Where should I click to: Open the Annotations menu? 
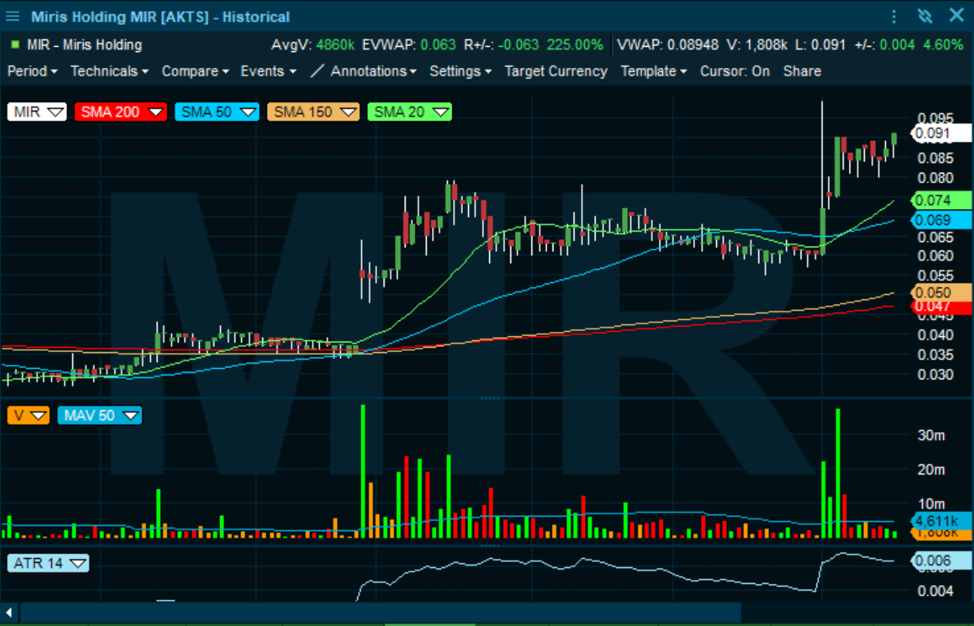tap(374, 71)
